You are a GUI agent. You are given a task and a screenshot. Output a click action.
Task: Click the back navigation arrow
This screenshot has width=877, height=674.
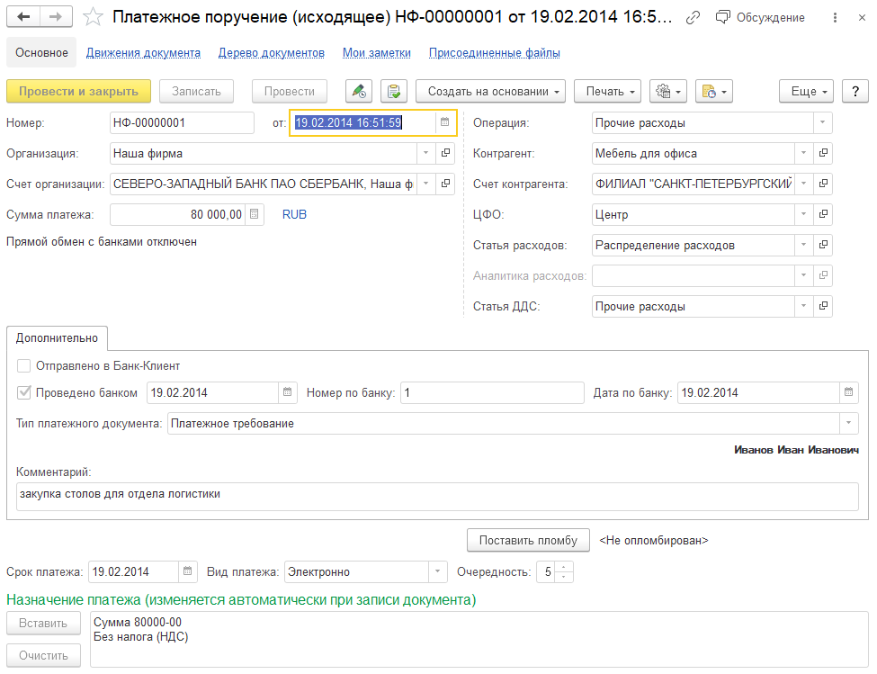tap(23, 17)
